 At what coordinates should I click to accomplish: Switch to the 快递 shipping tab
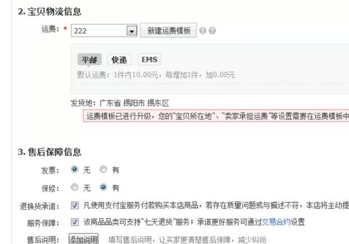tap(119, 60)
